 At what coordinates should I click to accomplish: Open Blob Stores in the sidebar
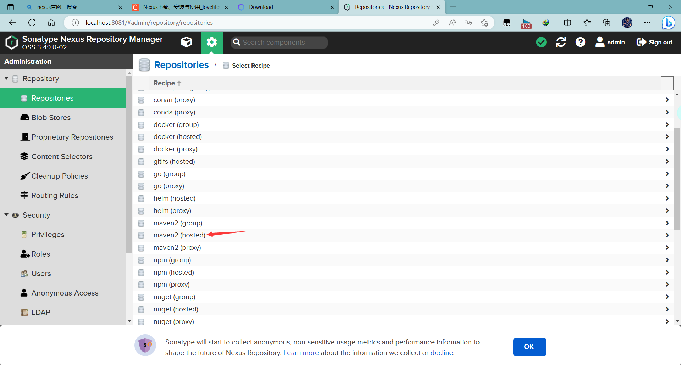click(51, 118)
